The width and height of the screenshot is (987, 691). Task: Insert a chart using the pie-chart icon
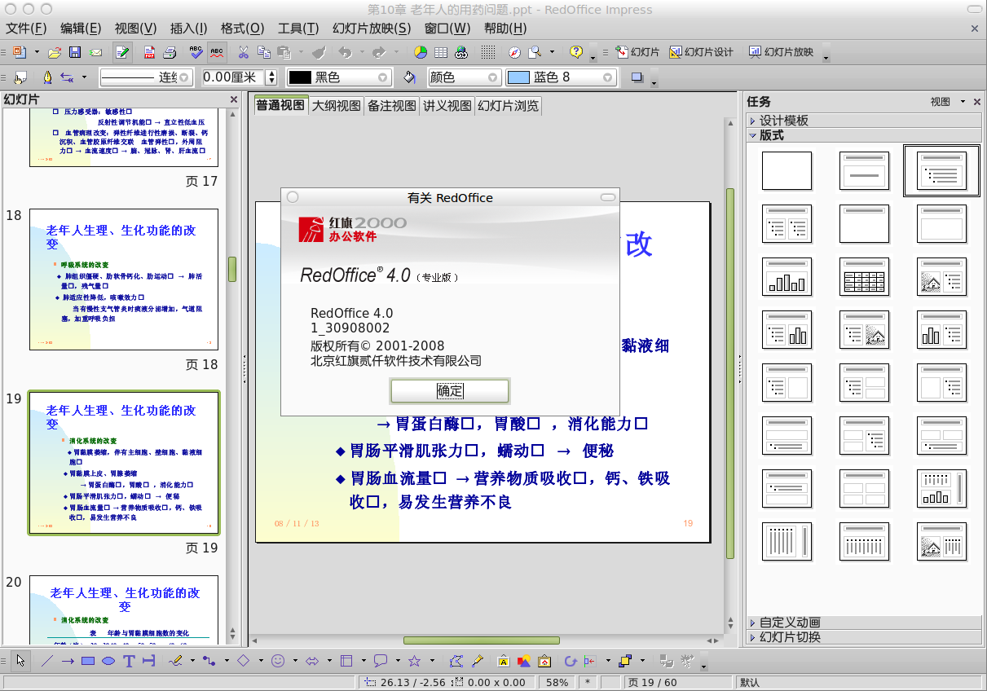coord(420,52)
